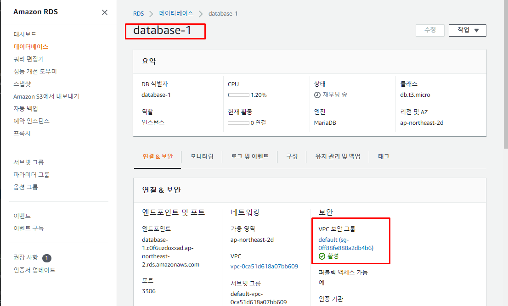Open 옵션 그룹 page
508x306 pixels.
click(x=26, y=187)
